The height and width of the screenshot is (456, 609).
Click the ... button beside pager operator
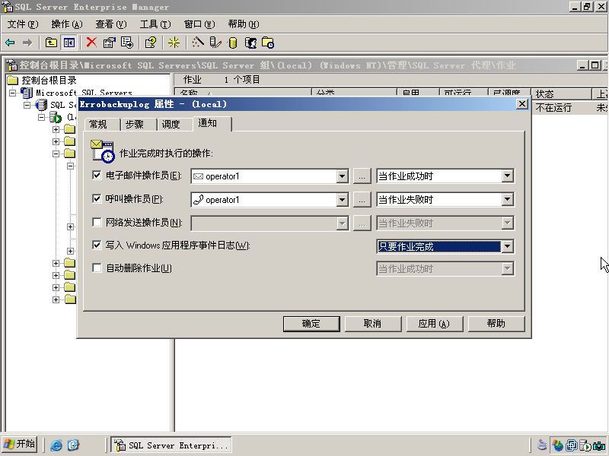coord(362,200)
